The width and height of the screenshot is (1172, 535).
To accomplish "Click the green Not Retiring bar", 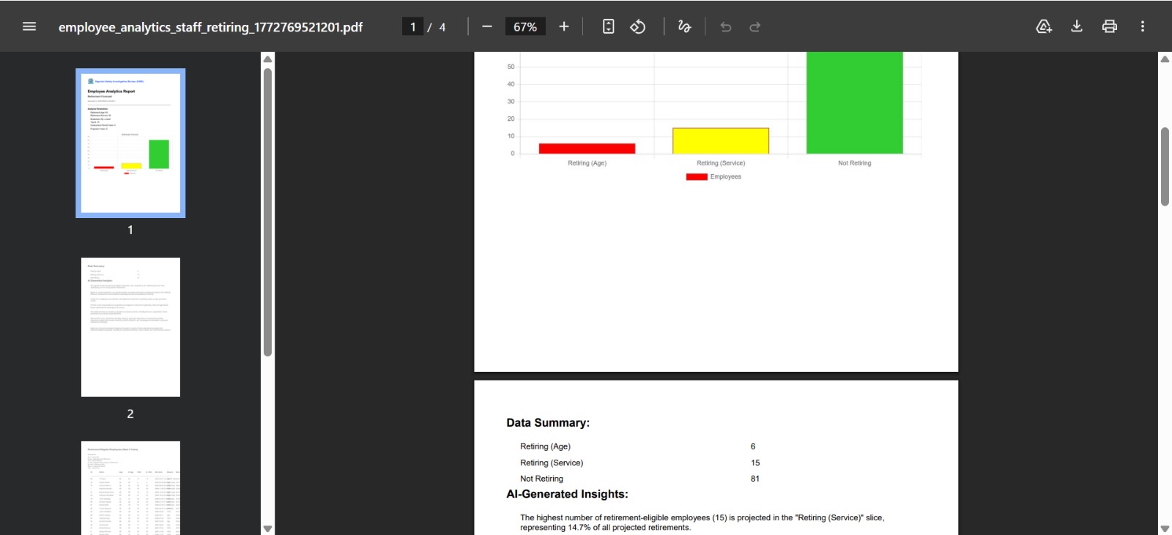I will (x=855, y=102).
